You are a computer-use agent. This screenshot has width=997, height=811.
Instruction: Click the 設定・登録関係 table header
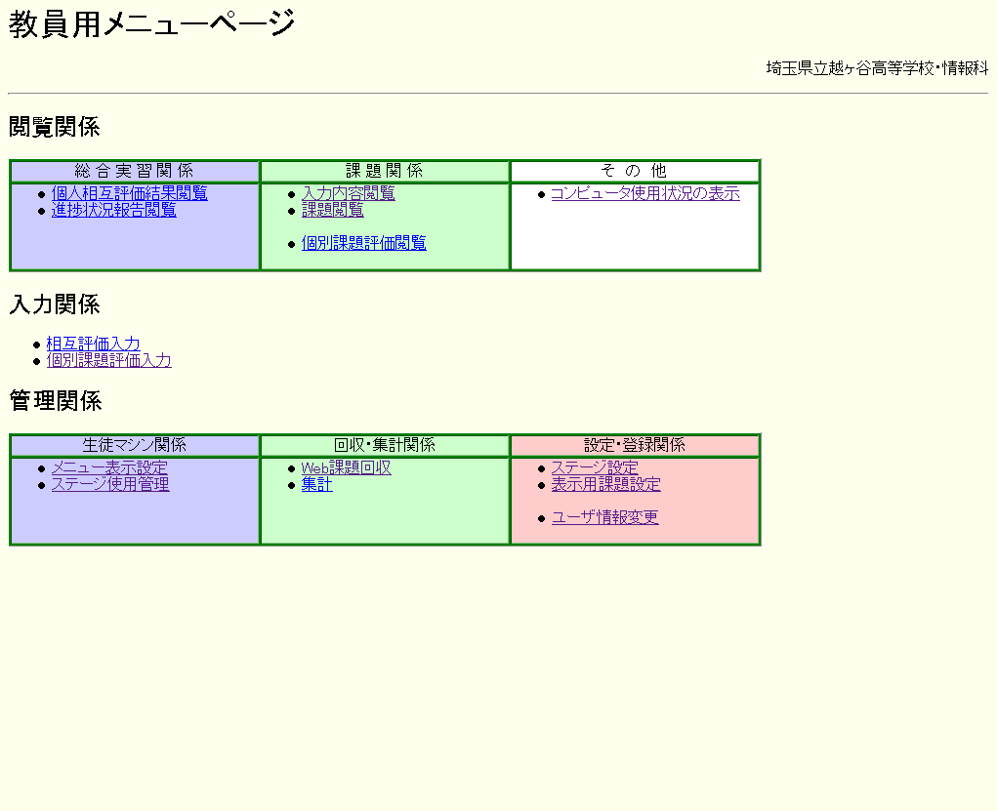635,445
